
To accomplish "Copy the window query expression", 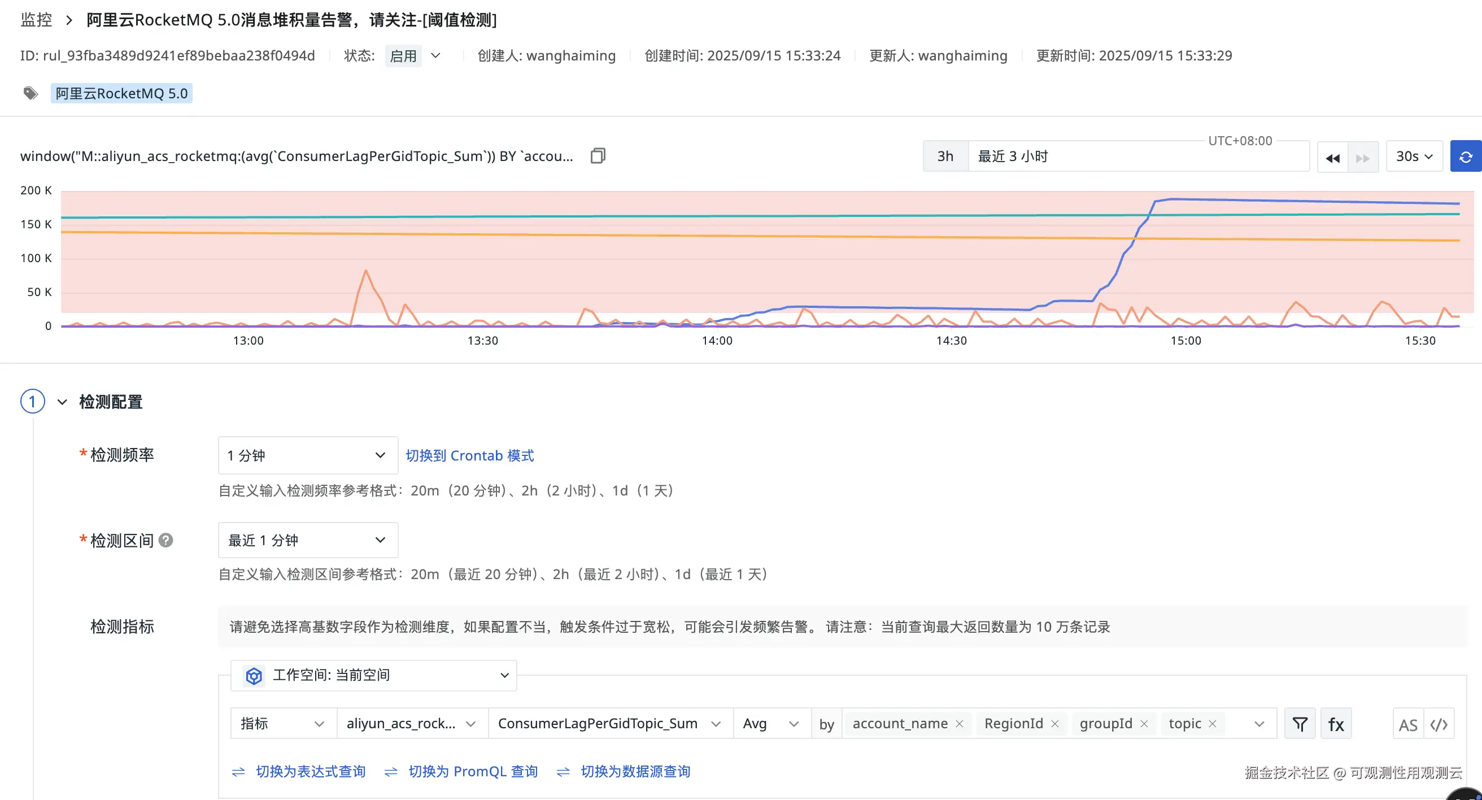I will [x=598, y=156].
